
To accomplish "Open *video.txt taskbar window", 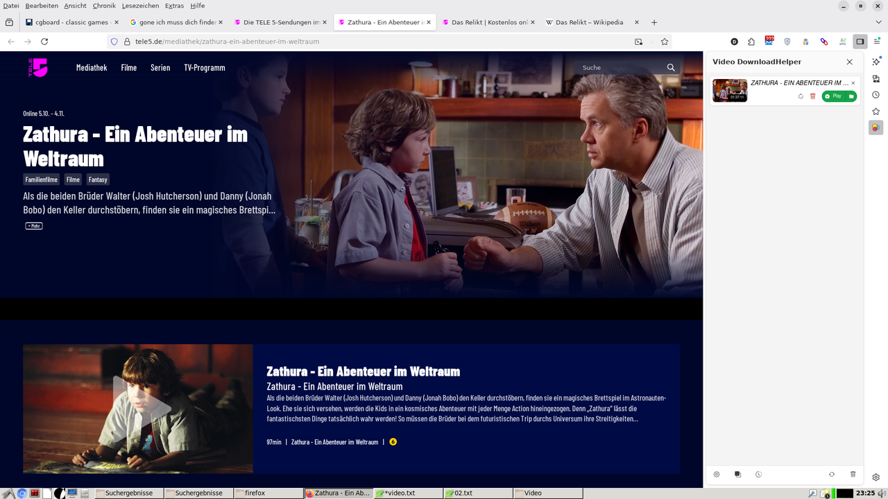I will (407, 493).
